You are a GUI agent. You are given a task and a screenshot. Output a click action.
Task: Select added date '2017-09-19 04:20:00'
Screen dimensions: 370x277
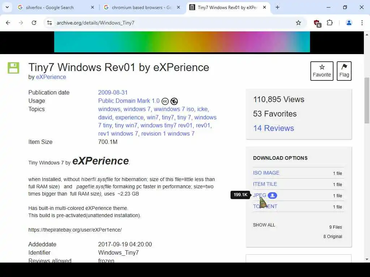pyautogui.click(x=125, y=244)
